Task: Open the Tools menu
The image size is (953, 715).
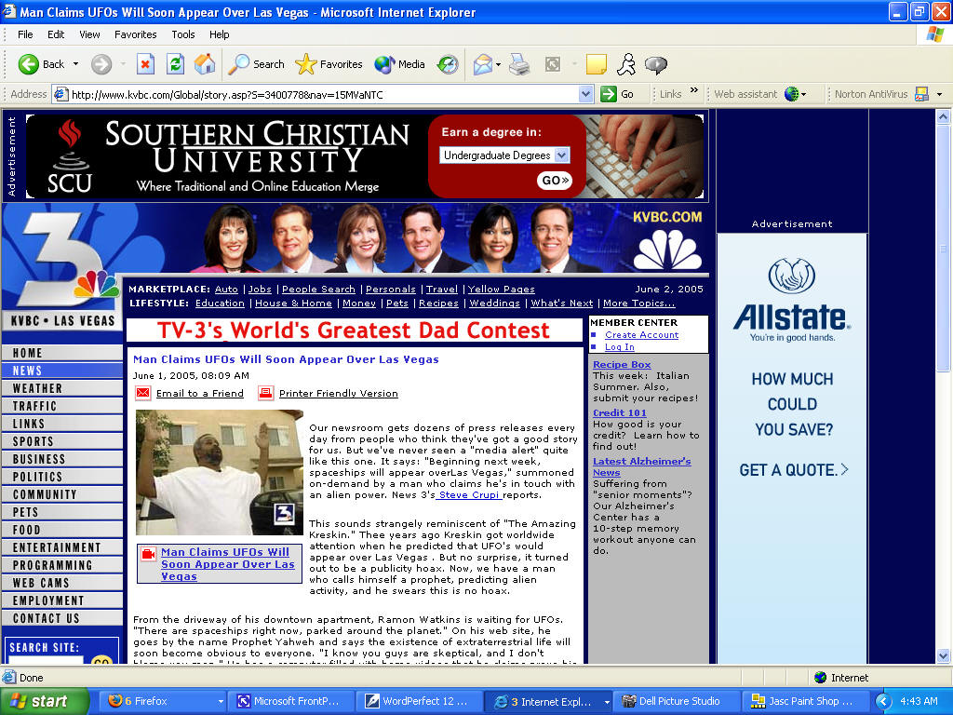Action: 183,34
